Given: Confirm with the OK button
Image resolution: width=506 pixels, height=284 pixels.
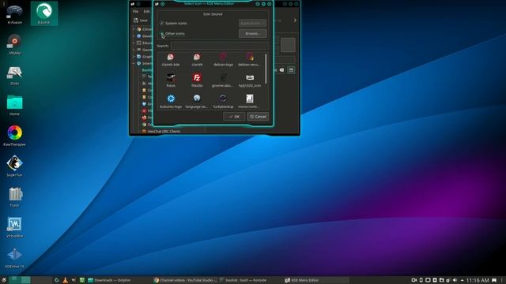Looking at the screenshot, I should point(234,117).
